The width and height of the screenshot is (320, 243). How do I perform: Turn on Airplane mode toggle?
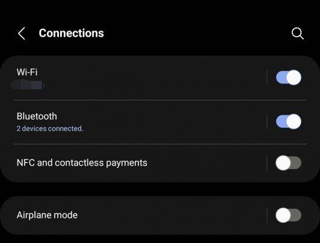point(288,215)
